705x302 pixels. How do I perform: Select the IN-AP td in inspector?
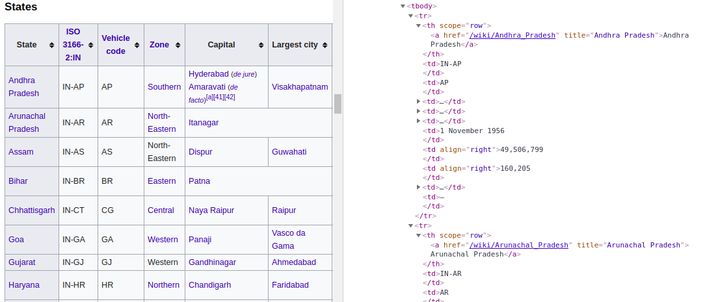(x=451, y=64)
